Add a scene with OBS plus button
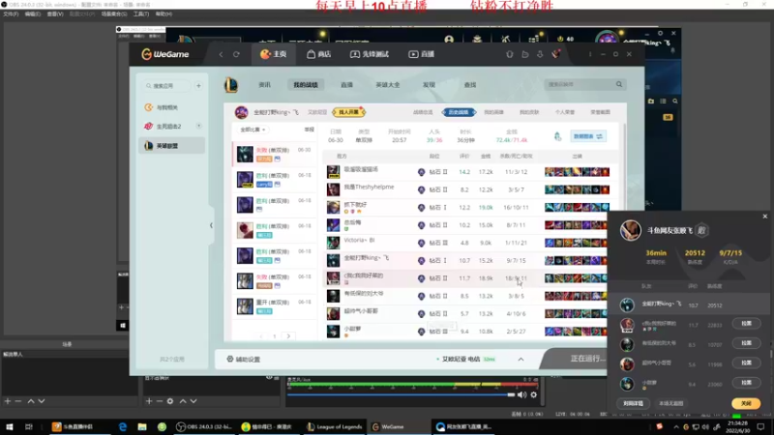Screen dimensions: 774x435 8,401
